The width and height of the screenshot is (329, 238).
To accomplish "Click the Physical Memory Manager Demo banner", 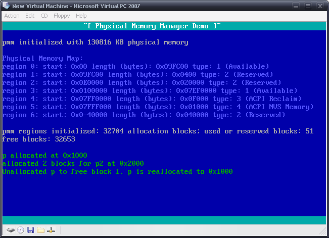I will 152,26.
